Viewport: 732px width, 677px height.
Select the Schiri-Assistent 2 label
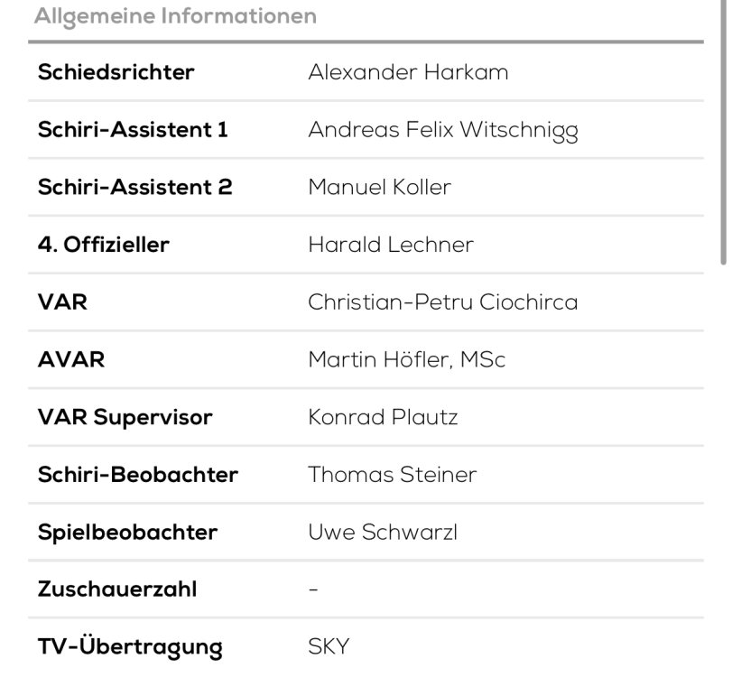click(x=134, y=187)
